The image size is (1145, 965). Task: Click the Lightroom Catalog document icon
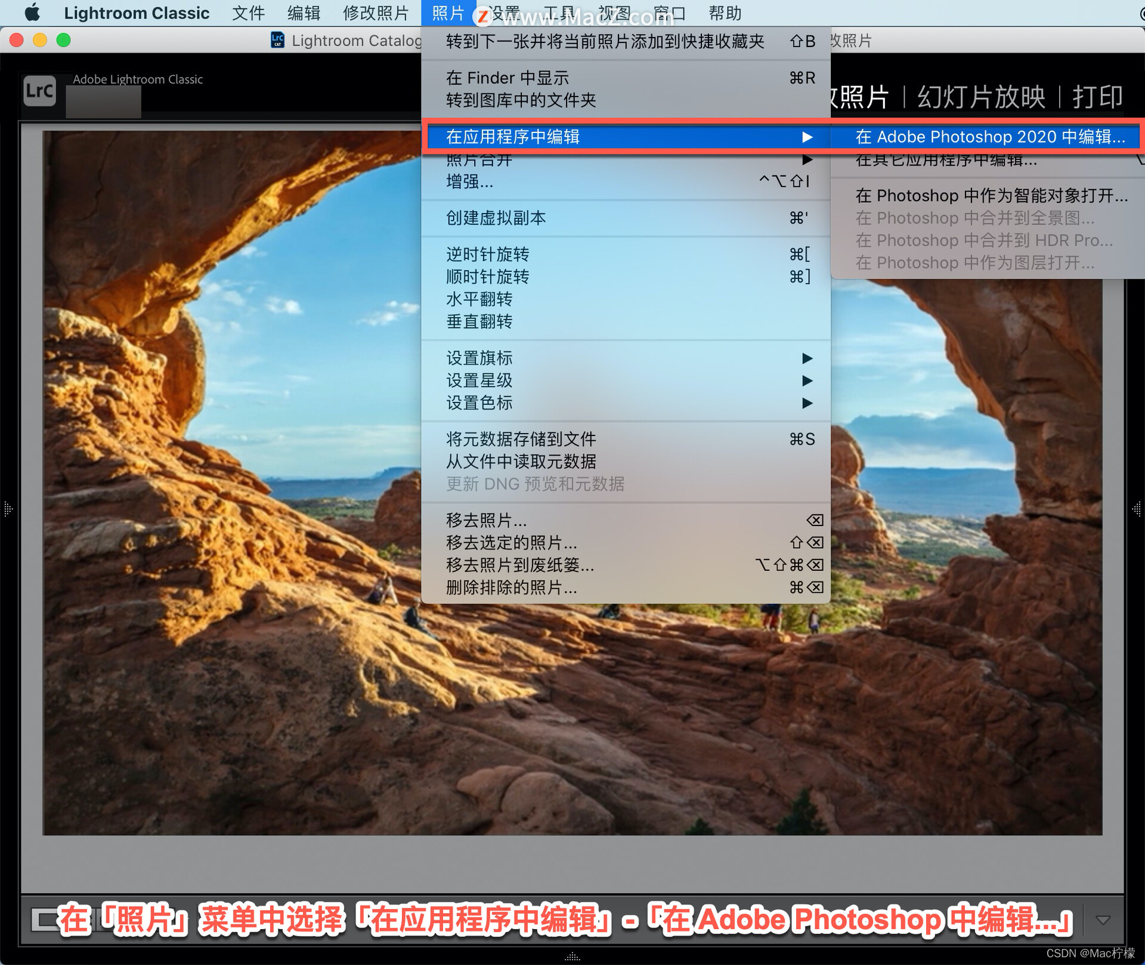pyautogui.click(x=277, y=40)
